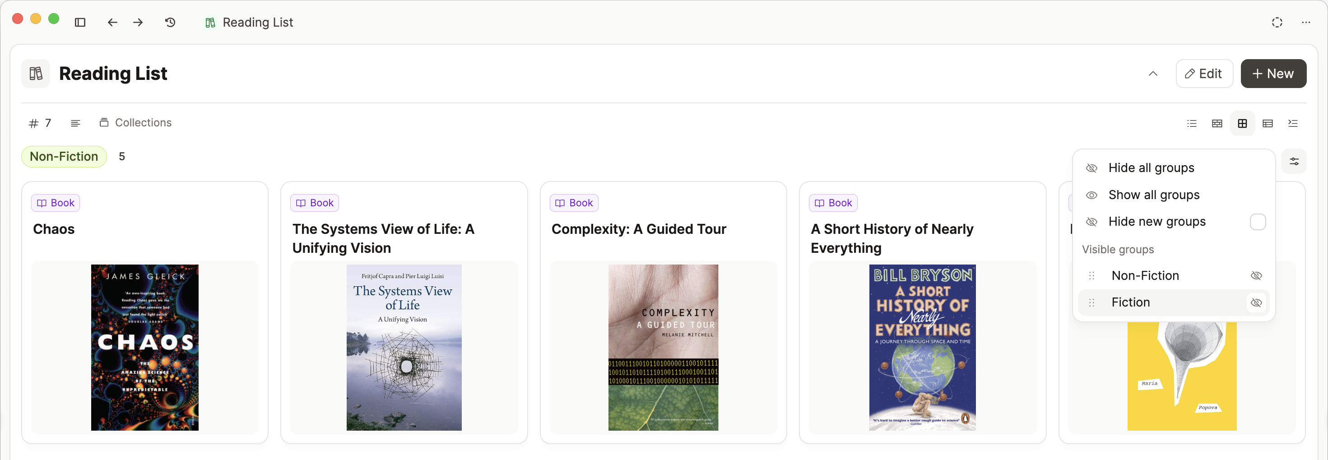Toggle the sidebar panel icon
The image size is (1328, 460).
tap(80, 22)
